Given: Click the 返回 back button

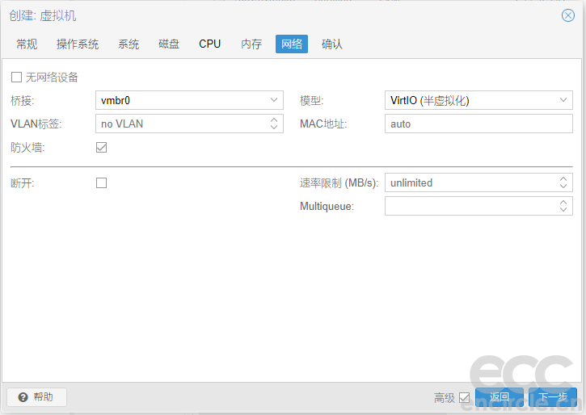Looking at the screenshot, I should (x=499, y=397).
